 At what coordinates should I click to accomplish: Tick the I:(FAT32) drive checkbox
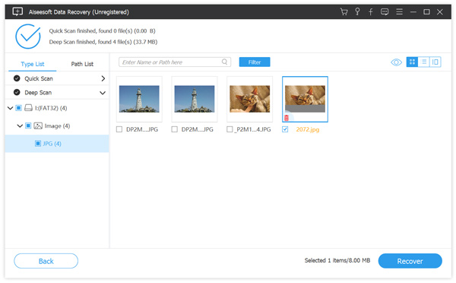(x=18, y=108)
